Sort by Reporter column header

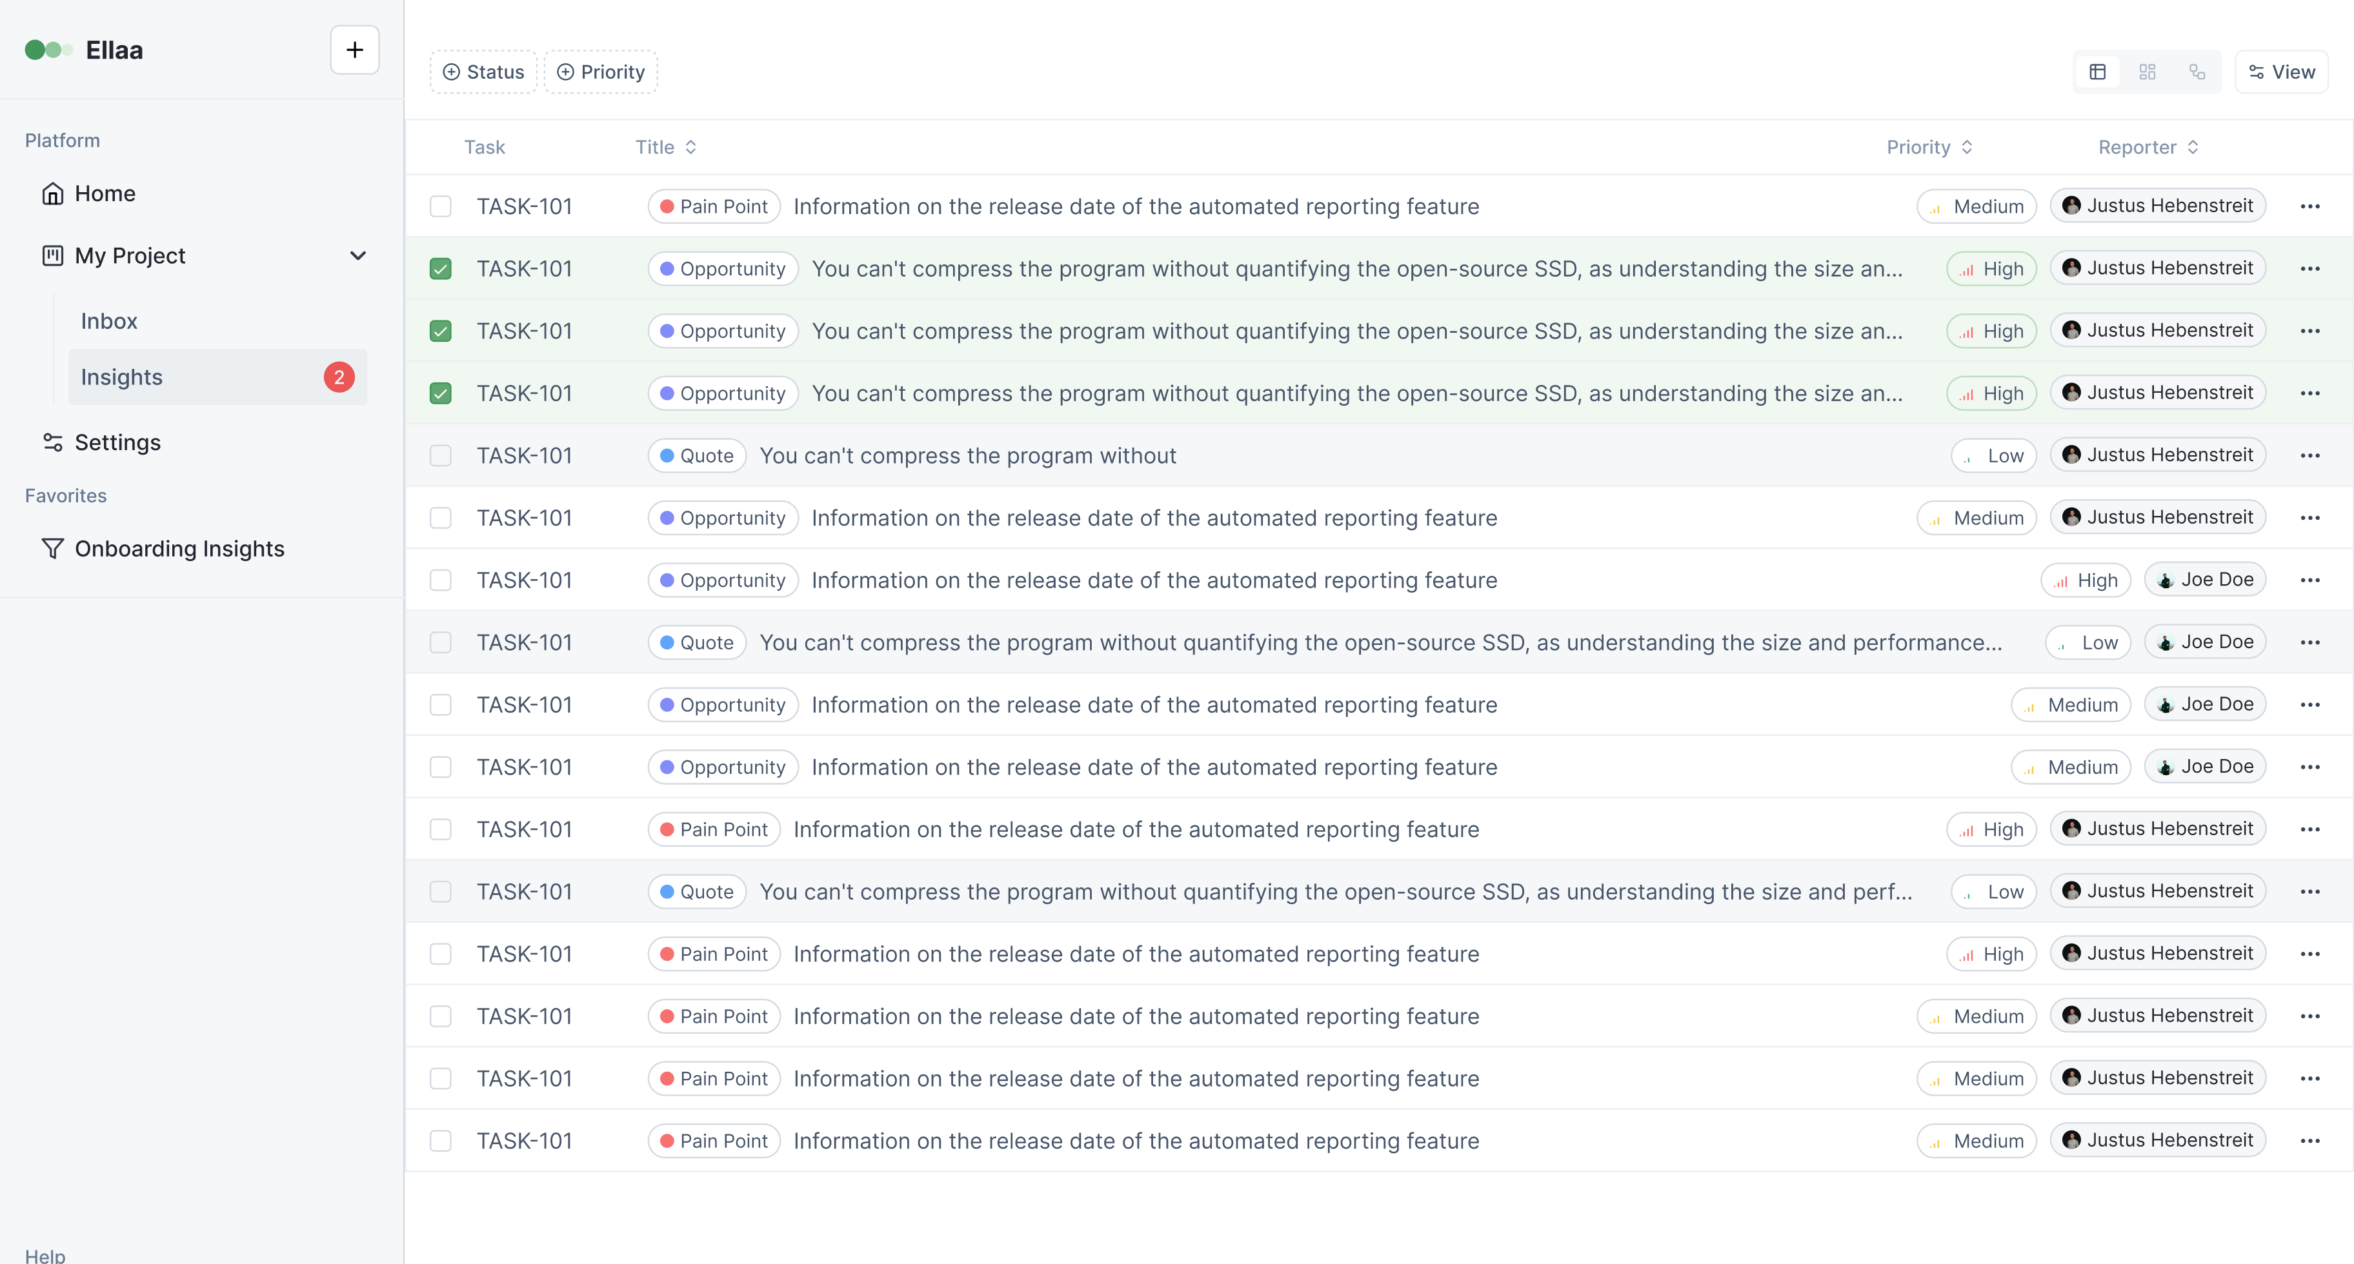coord(2148,147)
